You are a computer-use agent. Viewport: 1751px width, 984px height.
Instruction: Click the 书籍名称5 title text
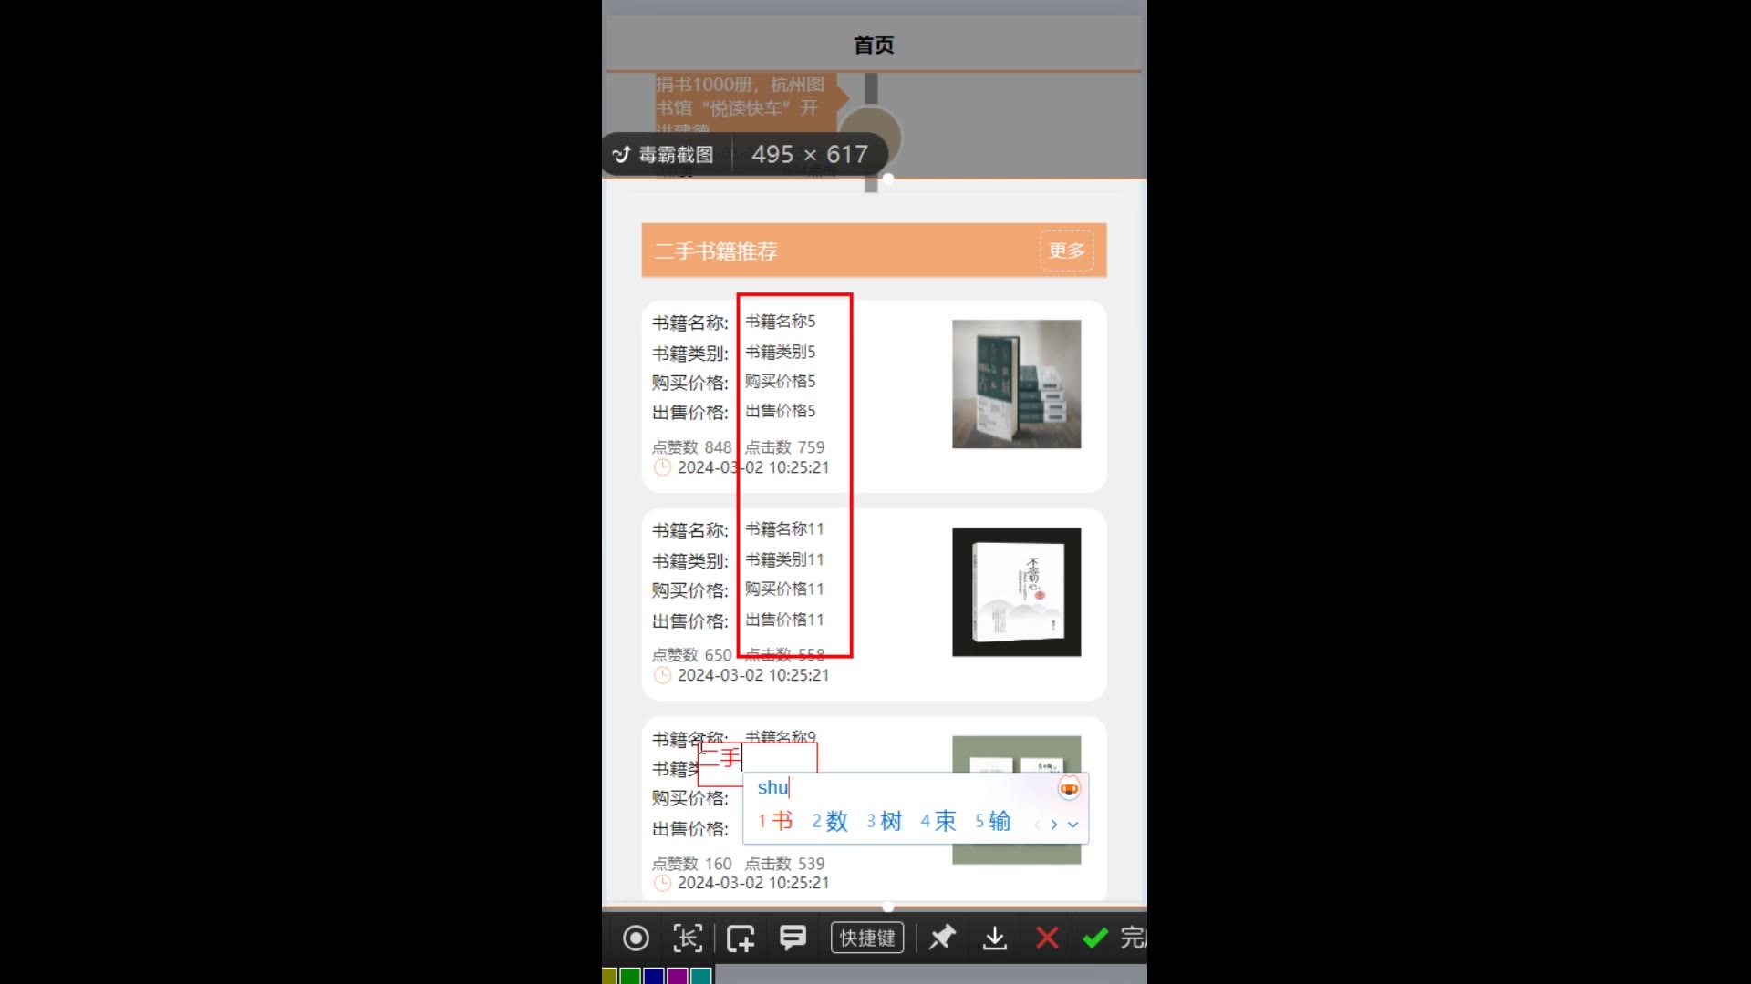(x=781, y=322)
